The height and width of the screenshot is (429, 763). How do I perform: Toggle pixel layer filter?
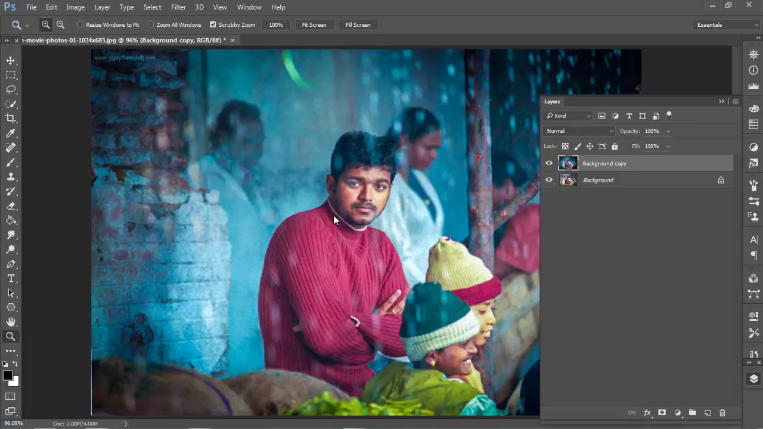click(601, 116)
